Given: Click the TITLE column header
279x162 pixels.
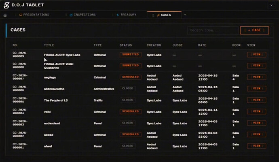Looking at the screenshot, I should click(49, 45).
